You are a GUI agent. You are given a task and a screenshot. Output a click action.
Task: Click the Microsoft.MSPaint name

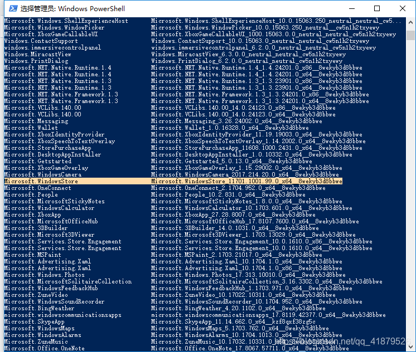tap(33, 255)
